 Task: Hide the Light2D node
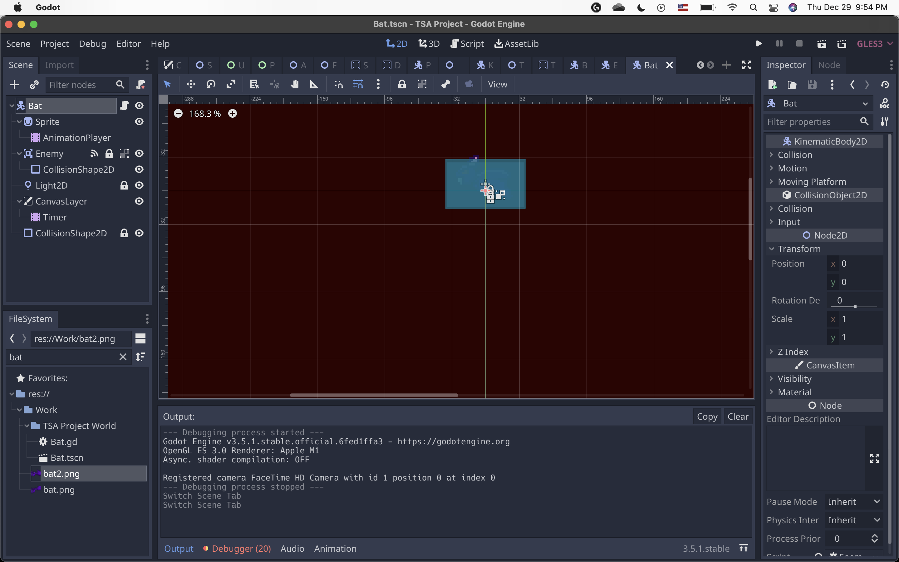point(139,185)
